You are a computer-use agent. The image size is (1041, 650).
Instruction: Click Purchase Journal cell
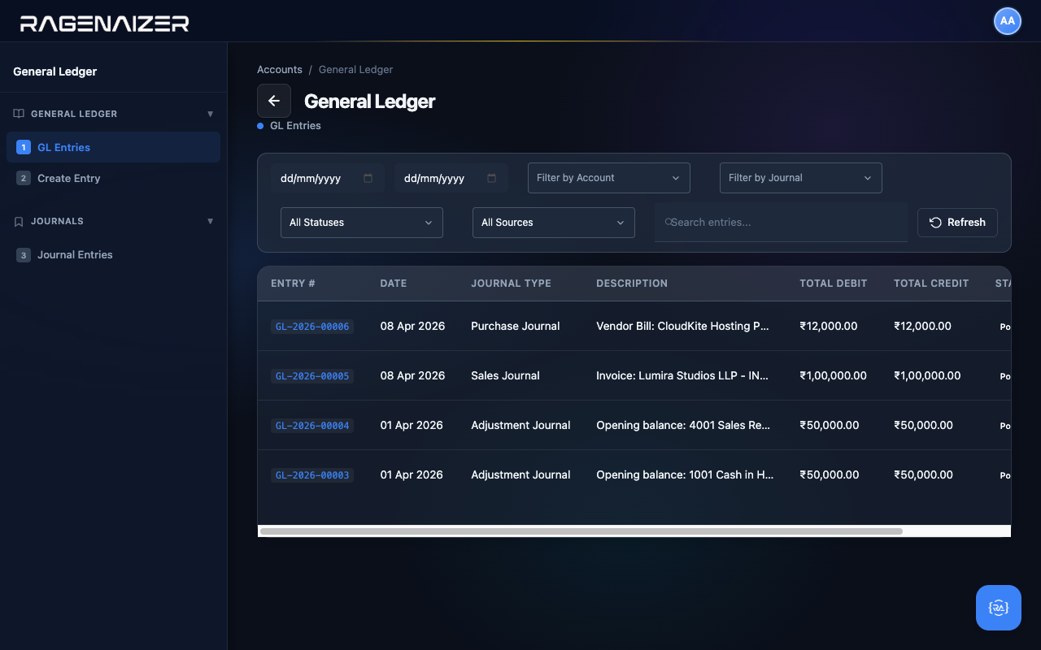pyautogui.click(x=516, y=326)
